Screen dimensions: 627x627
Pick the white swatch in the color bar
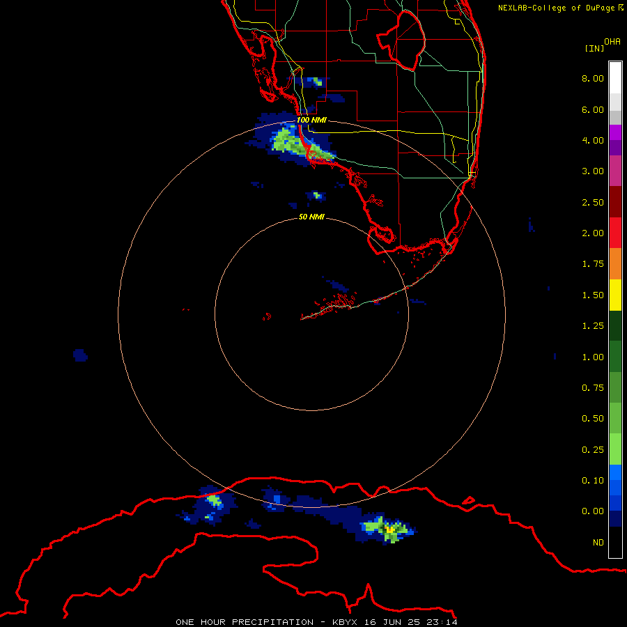(615, 78)
